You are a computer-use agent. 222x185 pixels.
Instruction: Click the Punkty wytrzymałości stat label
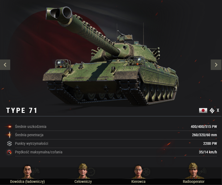[x=31, y=143]
